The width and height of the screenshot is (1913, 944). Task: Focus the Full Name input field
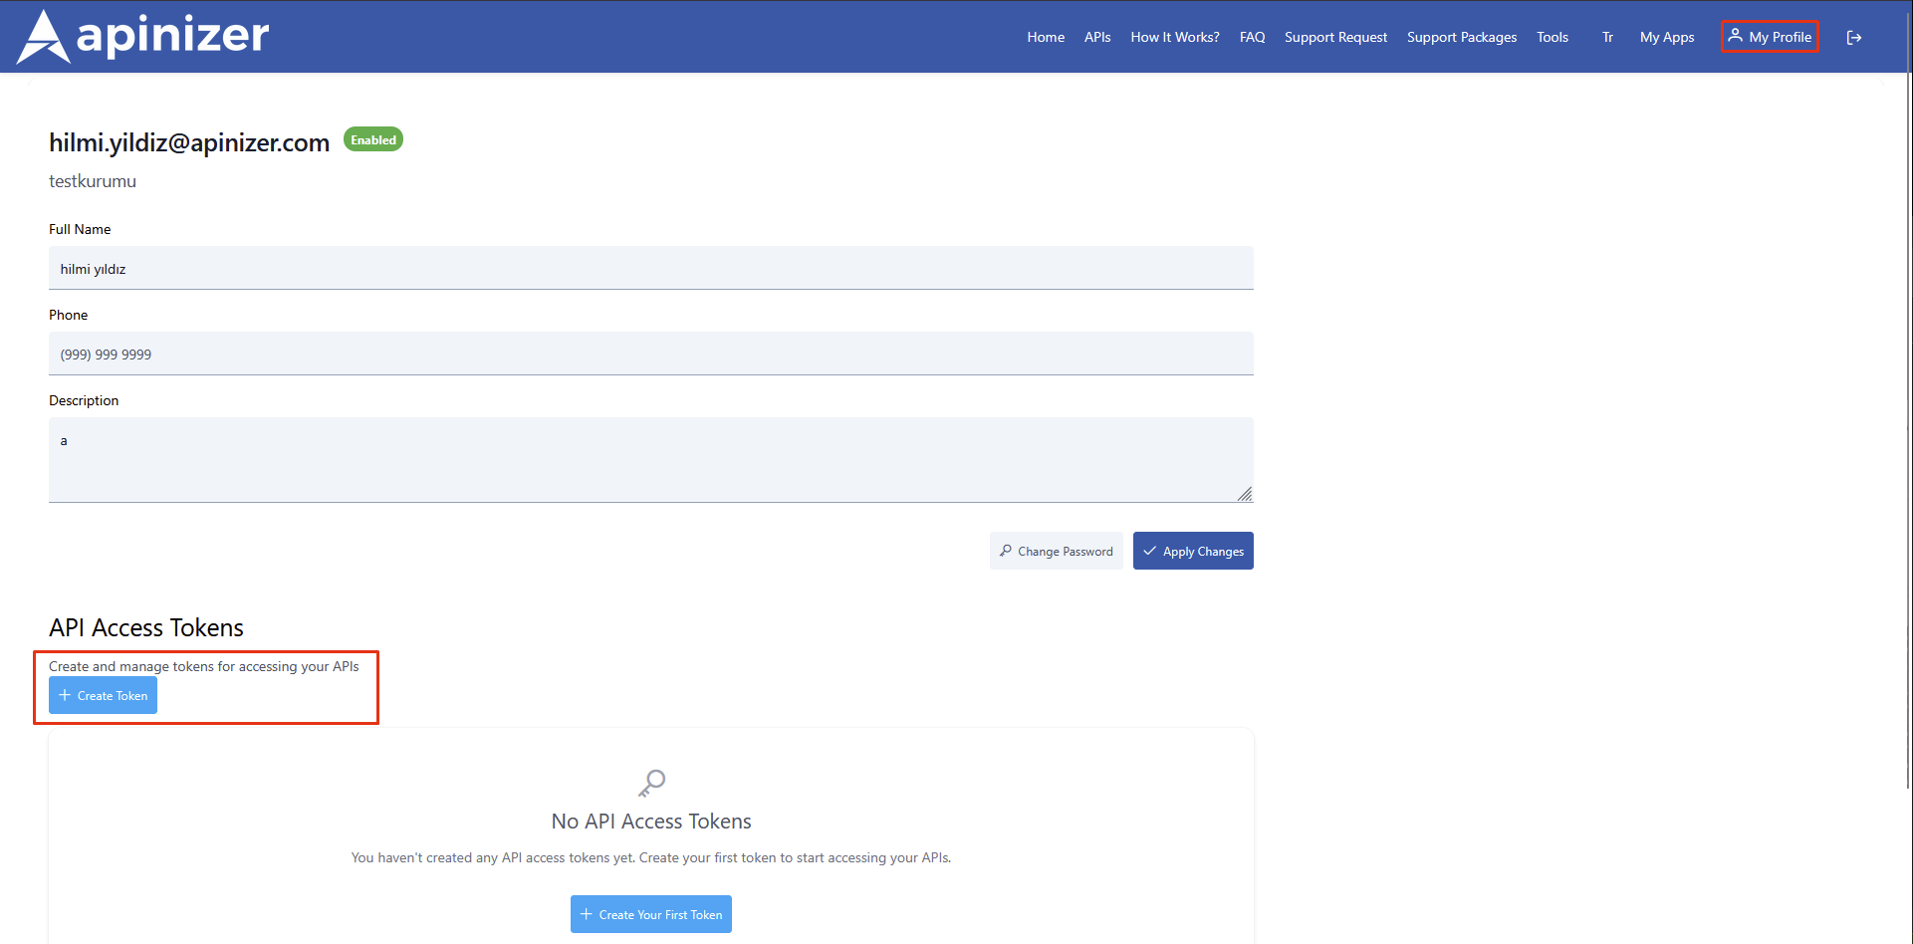coord(650,269)
